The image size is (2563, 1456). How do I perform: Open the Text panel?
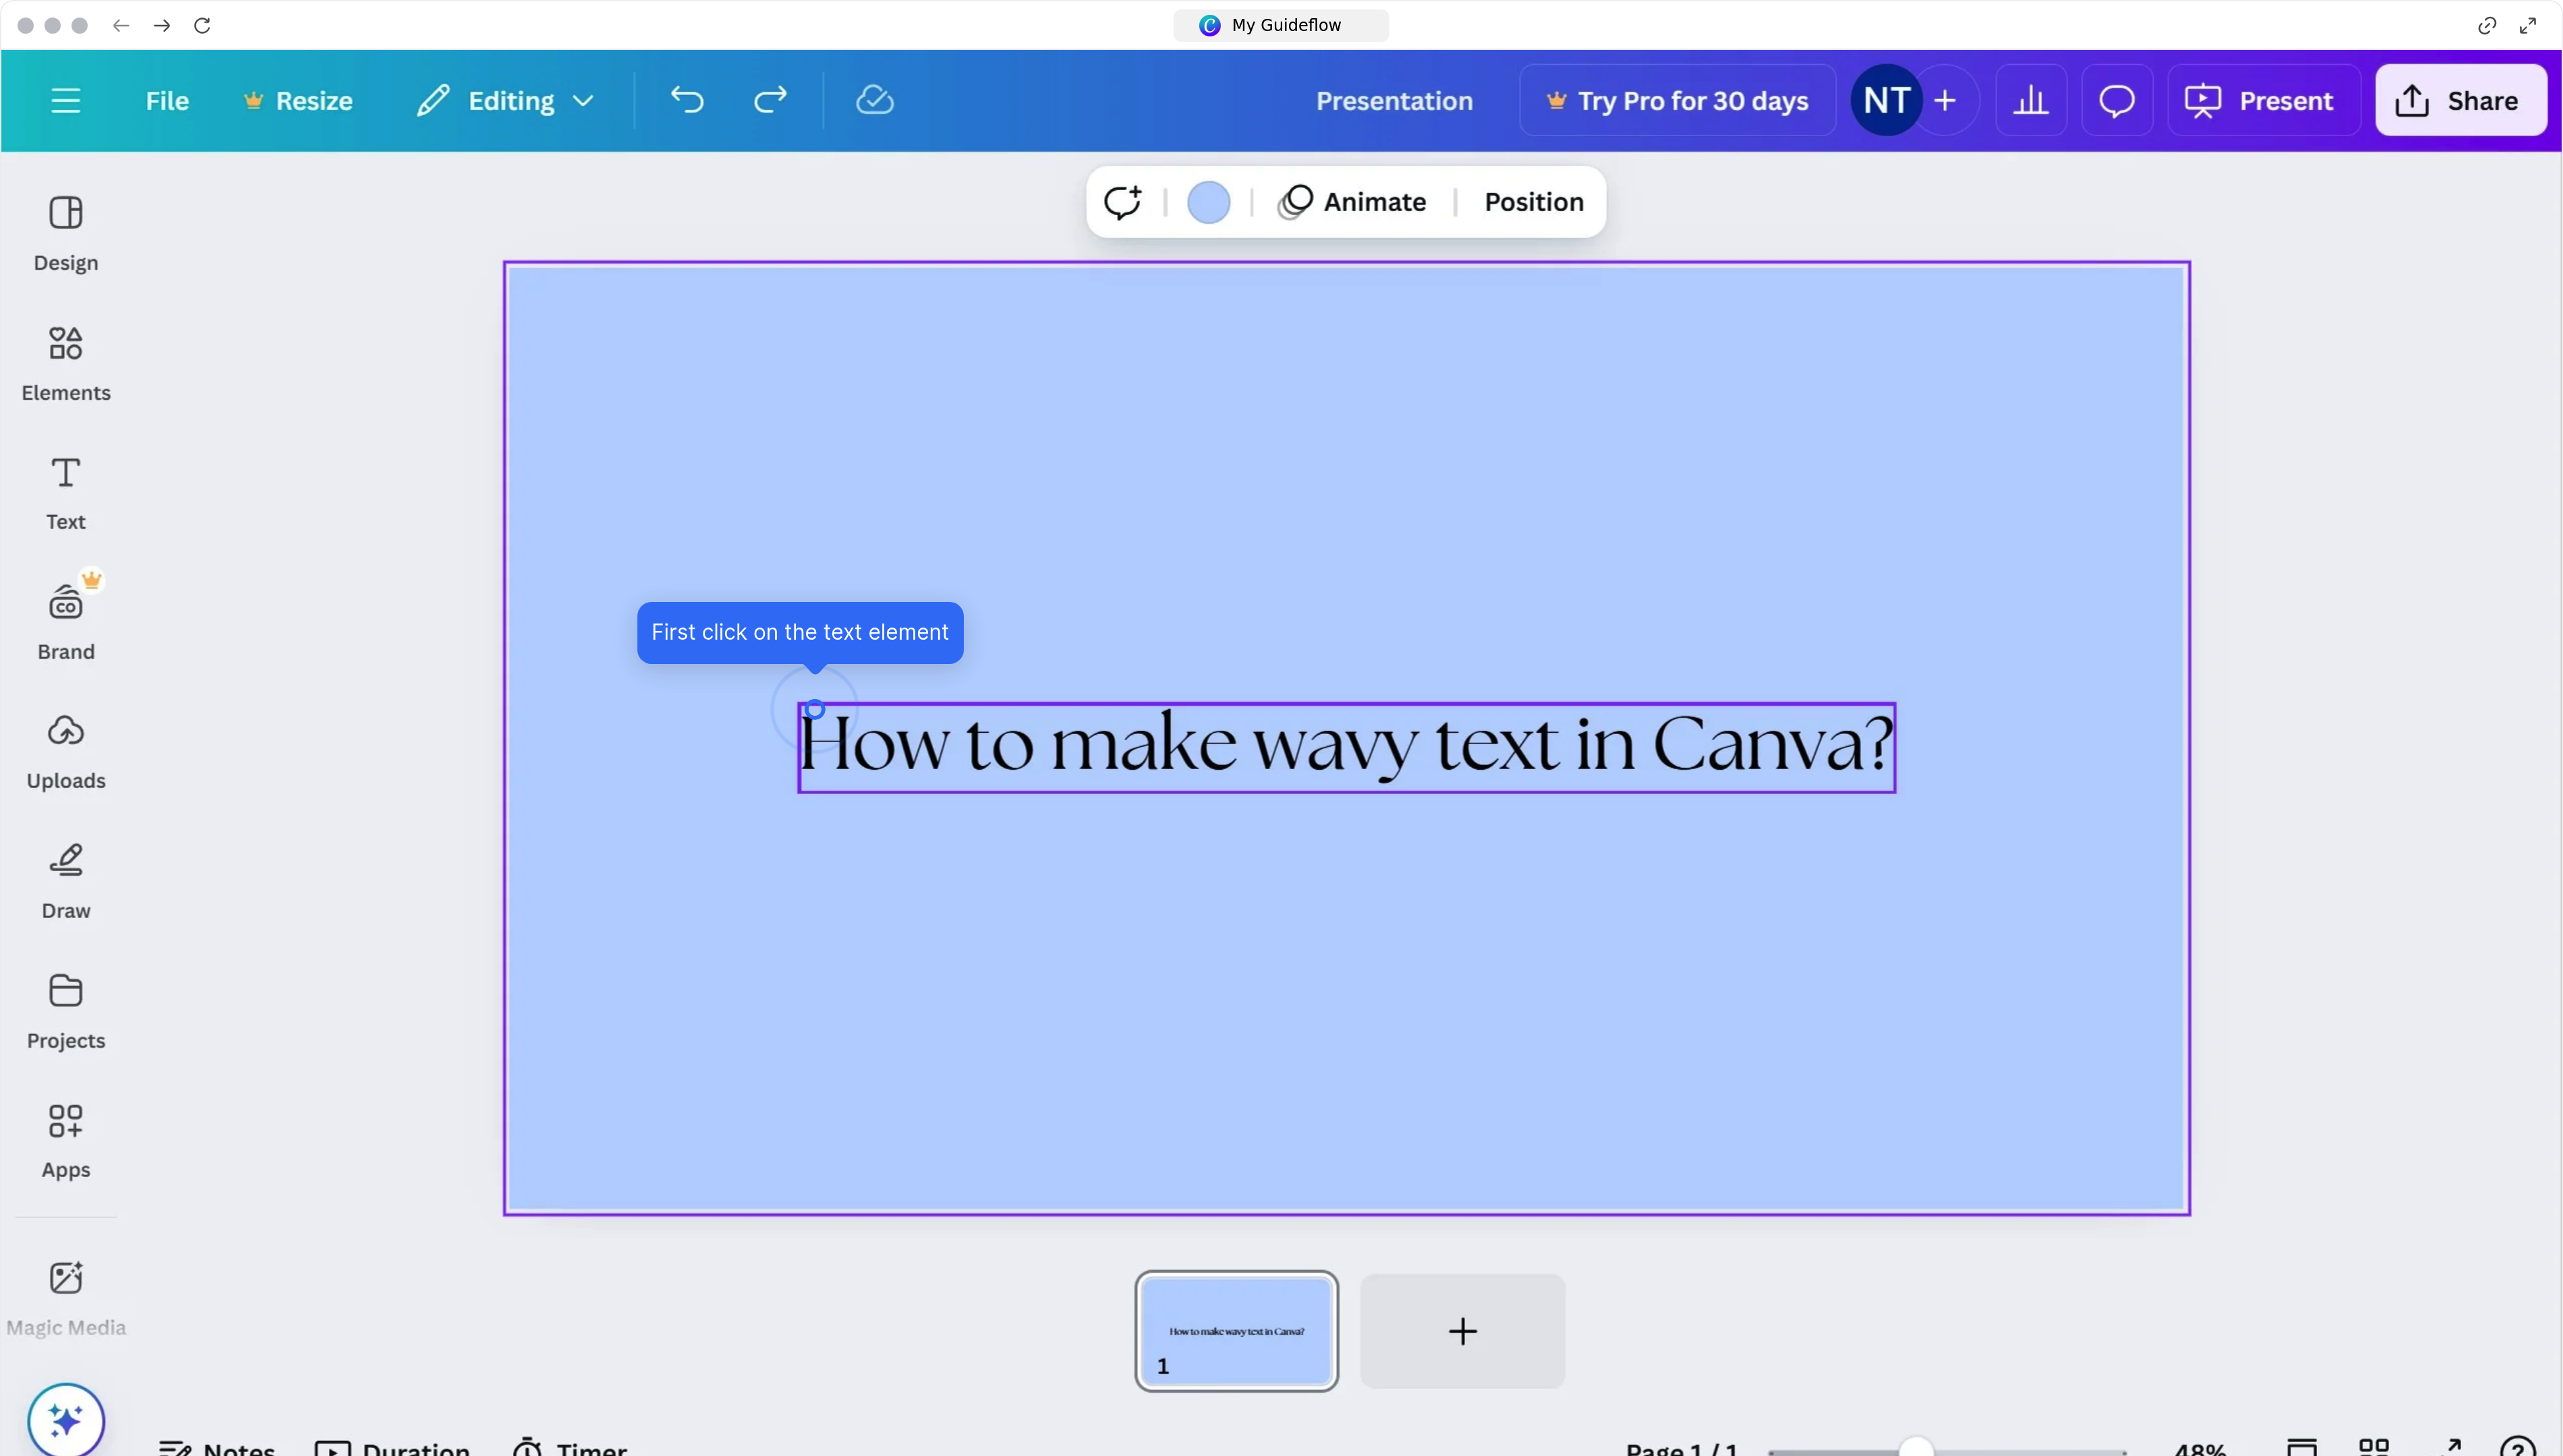click(64, 492)
